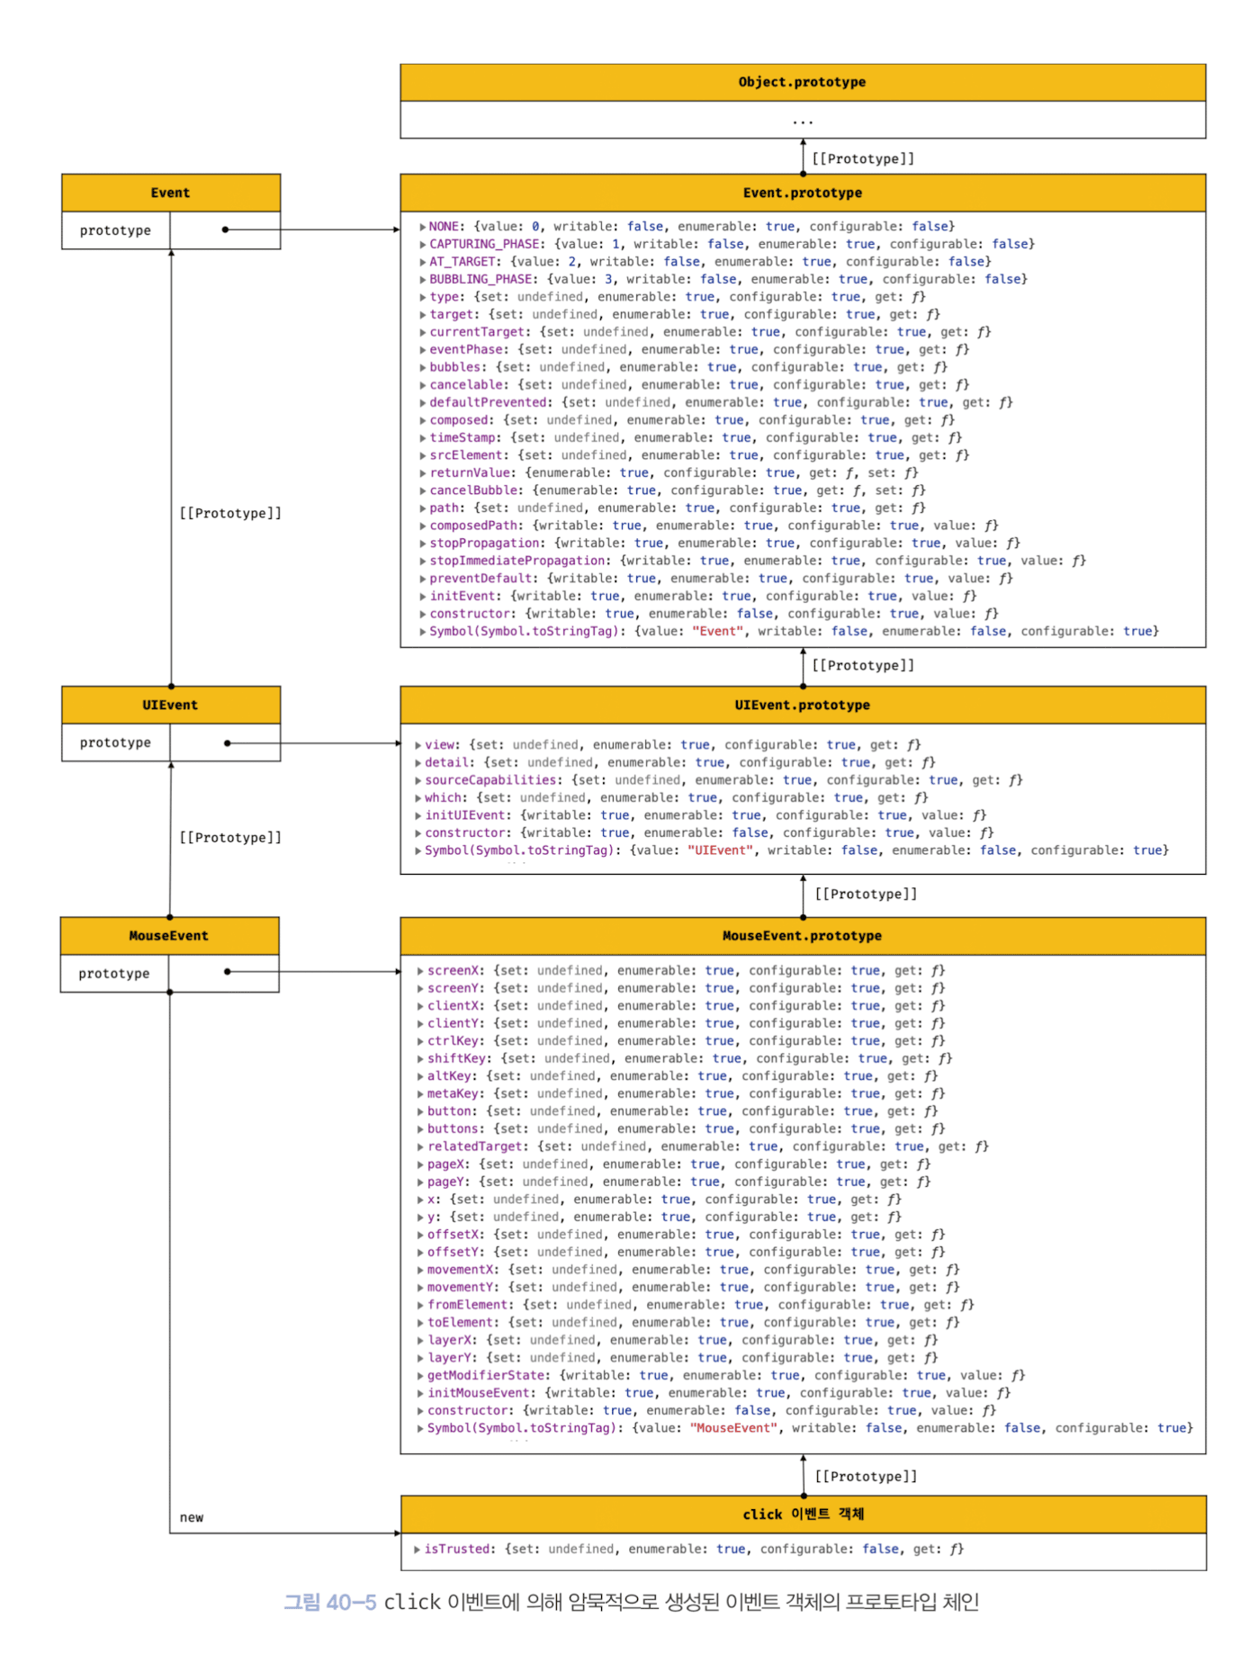Expand the relatedTarget property entry
The image size is (1258, 1654).
pos(420,1147)
